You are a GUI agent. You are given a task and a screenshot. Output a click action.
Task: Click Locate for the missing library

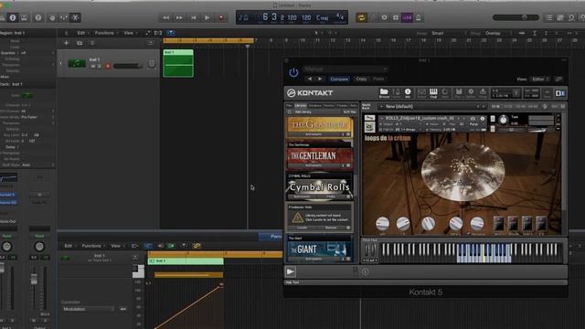[x=303, y=228]
